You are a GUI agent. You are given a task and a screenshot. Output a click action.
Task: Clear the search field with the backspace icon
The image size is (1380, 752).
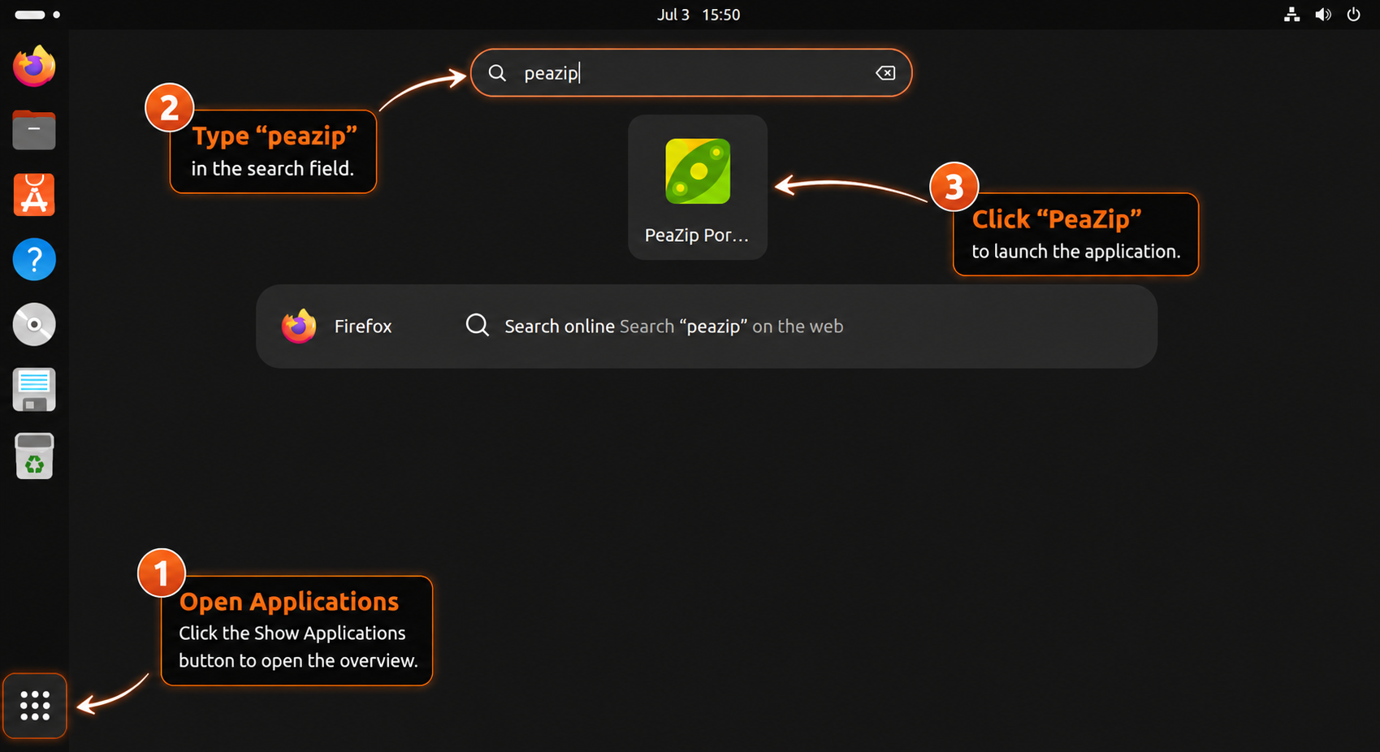pos(885,73)
